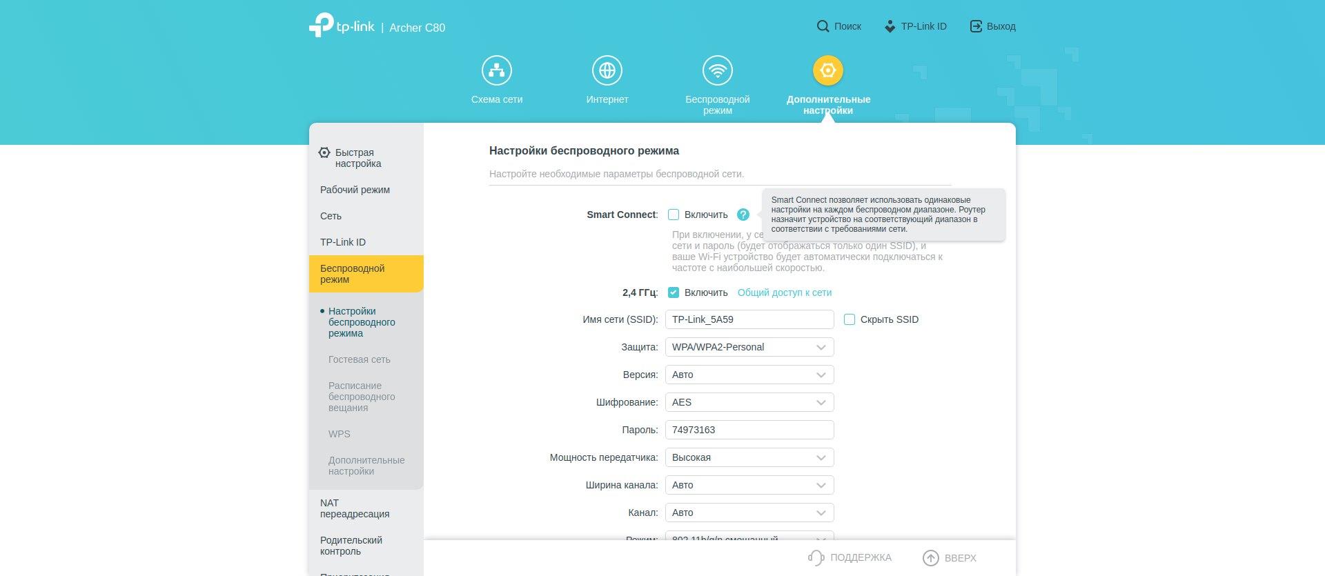Expand the Защита security dropdown

(749, 347)
